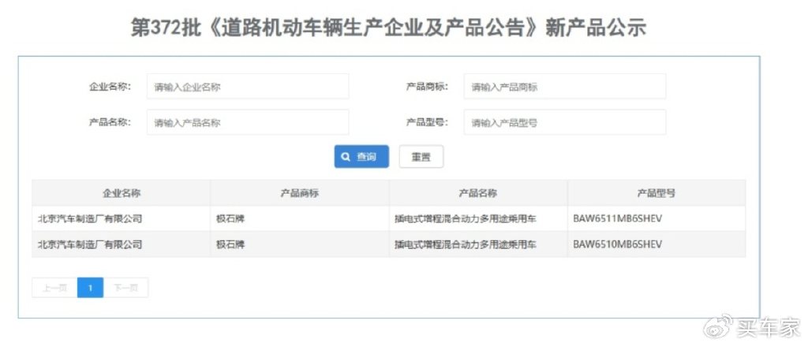The width and height of the screenshot is (808, 346).
Task: Click the 产品商标 input field
Action: (565, 87)
